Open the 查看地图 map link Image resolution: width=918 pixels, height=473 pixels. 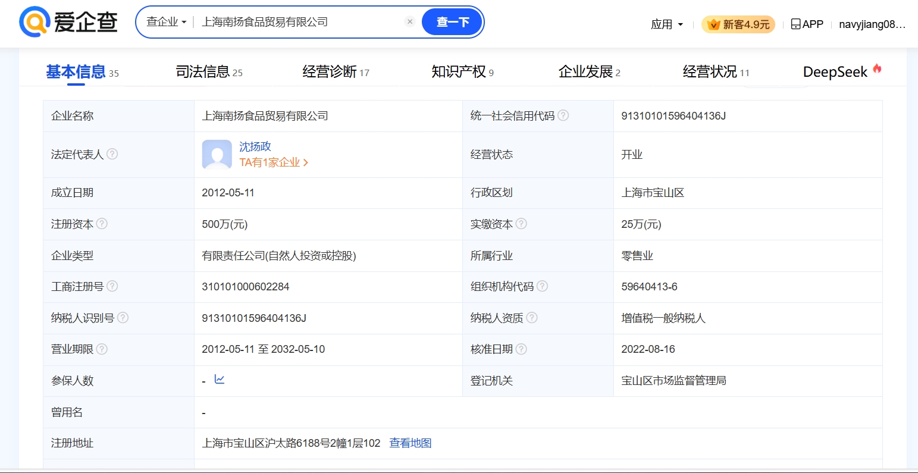pos(410,443)
